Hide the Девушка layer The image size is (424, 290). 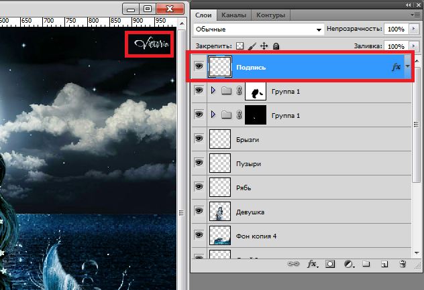click(x=199, y=210)
